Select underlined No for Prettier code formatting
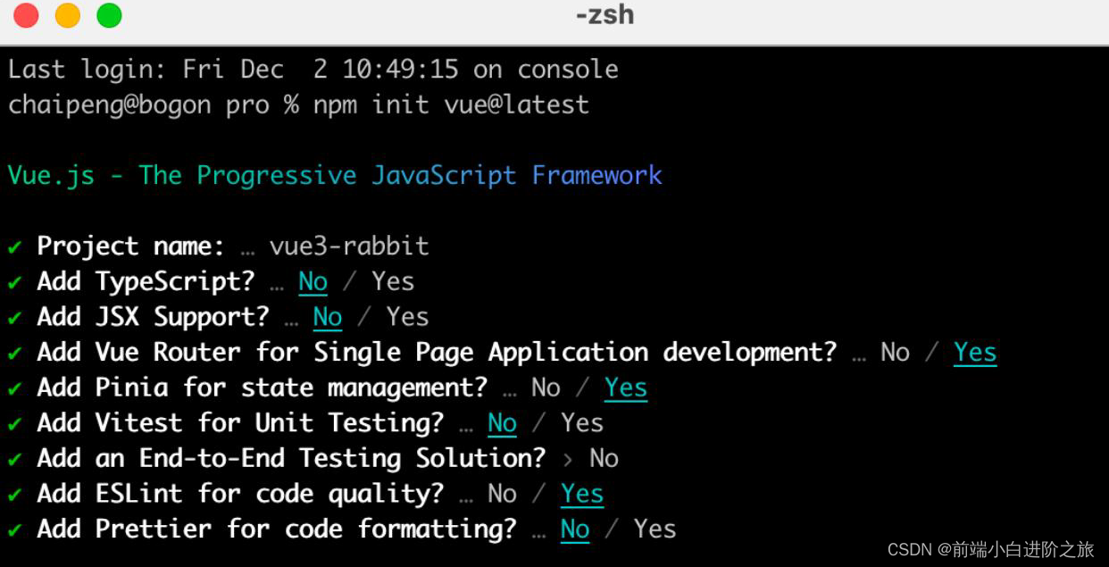Viewport: 1109px width, 567px height. pyautogui.click(x=575, y=529)
